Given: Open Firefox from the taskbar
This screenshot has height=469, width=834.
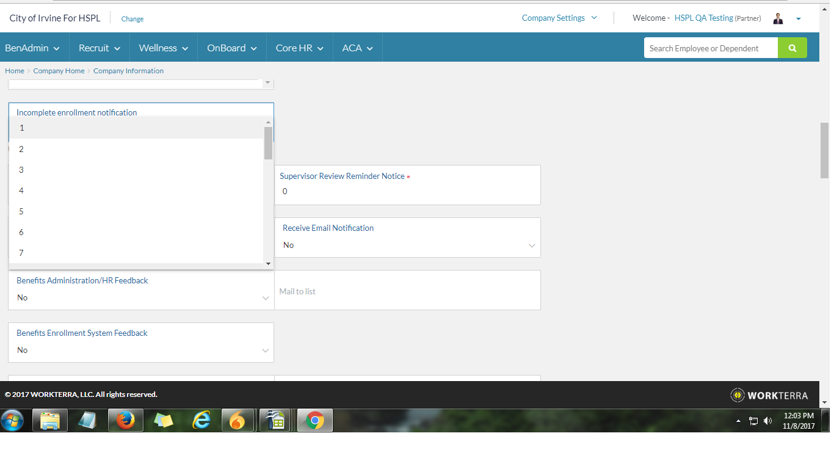Looking at the screenshot, I should coord(125,420).
